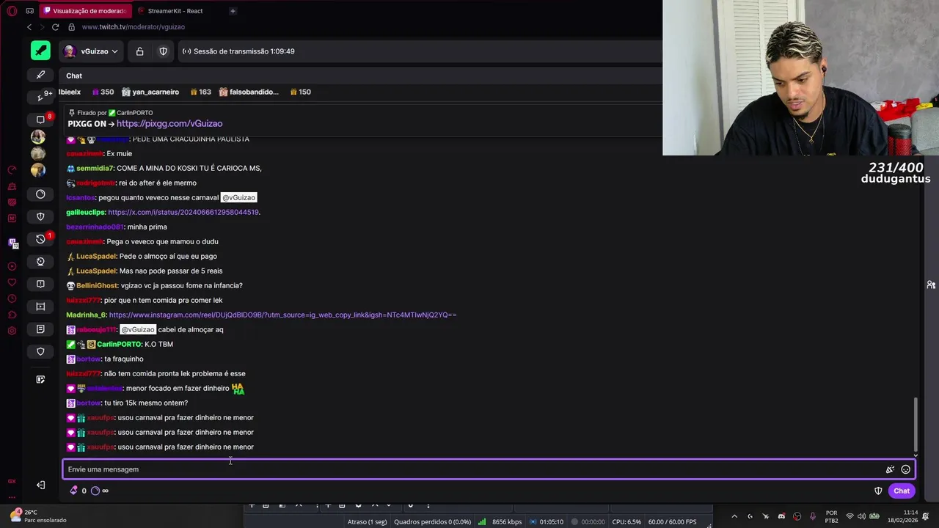Click gift leader yan_acarneiro in leaderboard
This screenshot has height=528, width=939.
point(156,92)
